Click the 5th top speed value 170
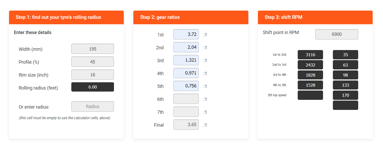Screen dimensions: 383x146 click(x=345, y=95)
